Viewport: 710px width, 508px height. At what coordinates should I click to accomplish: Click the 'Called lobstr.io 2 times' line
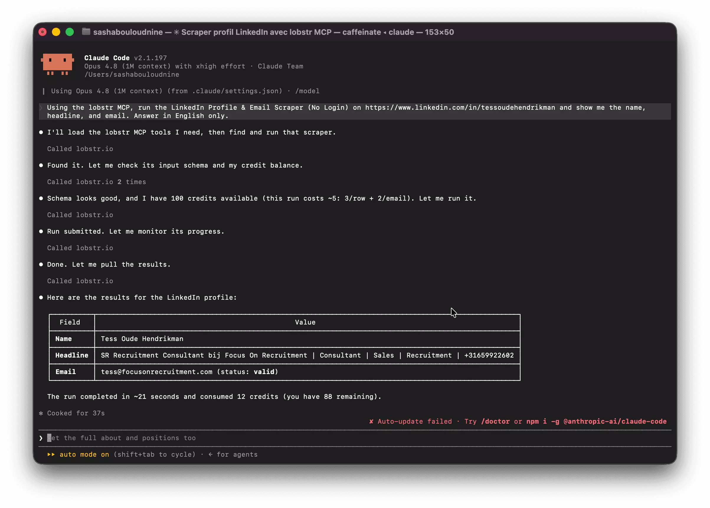pos(96,182)
